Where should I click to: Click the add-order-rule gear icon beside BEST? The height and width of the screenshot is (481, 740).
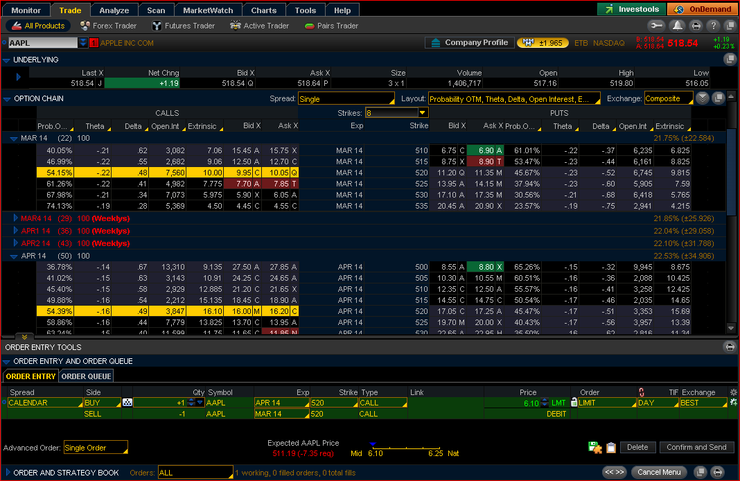coord(733,402)
